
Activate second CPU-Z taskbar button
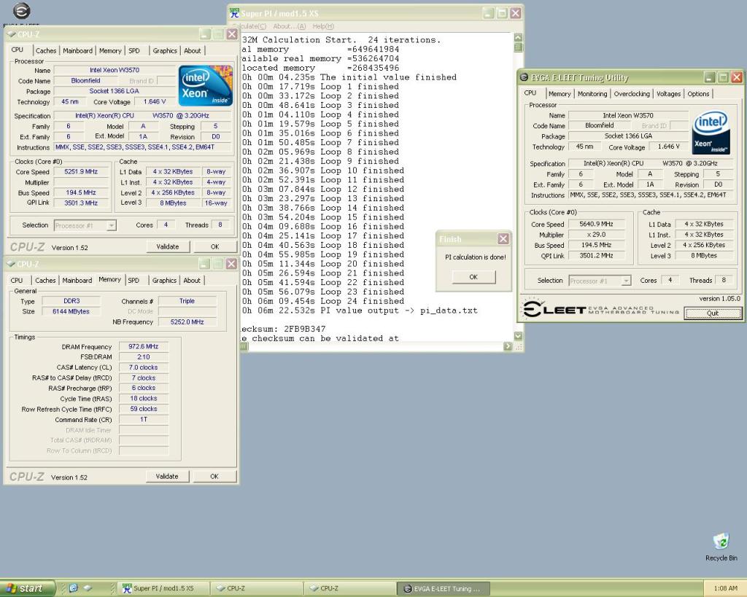[x=349, y=588]
